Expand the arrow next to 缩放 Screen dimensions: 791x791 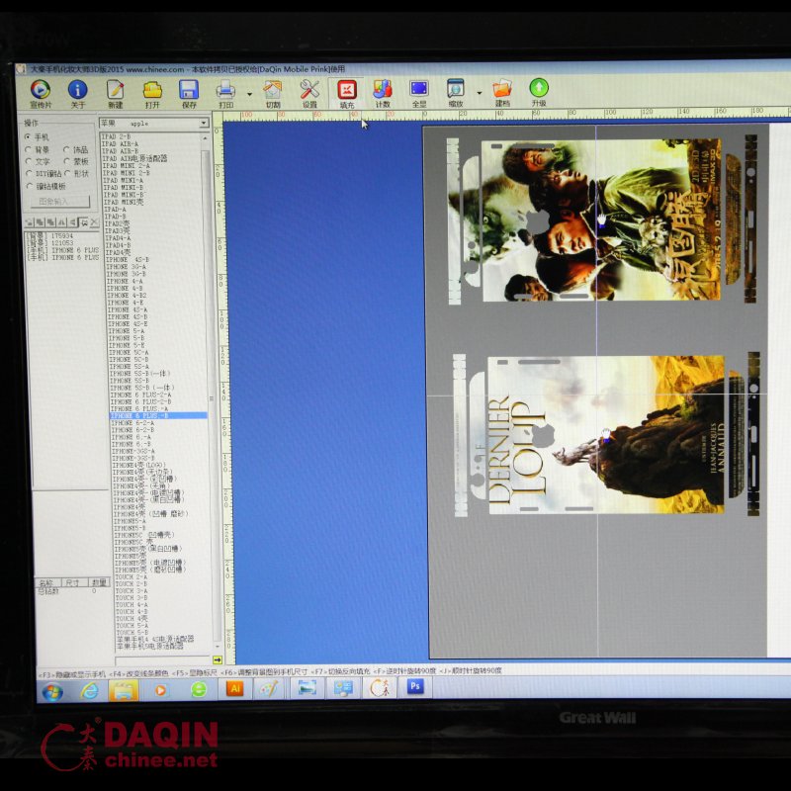point(480,93)
